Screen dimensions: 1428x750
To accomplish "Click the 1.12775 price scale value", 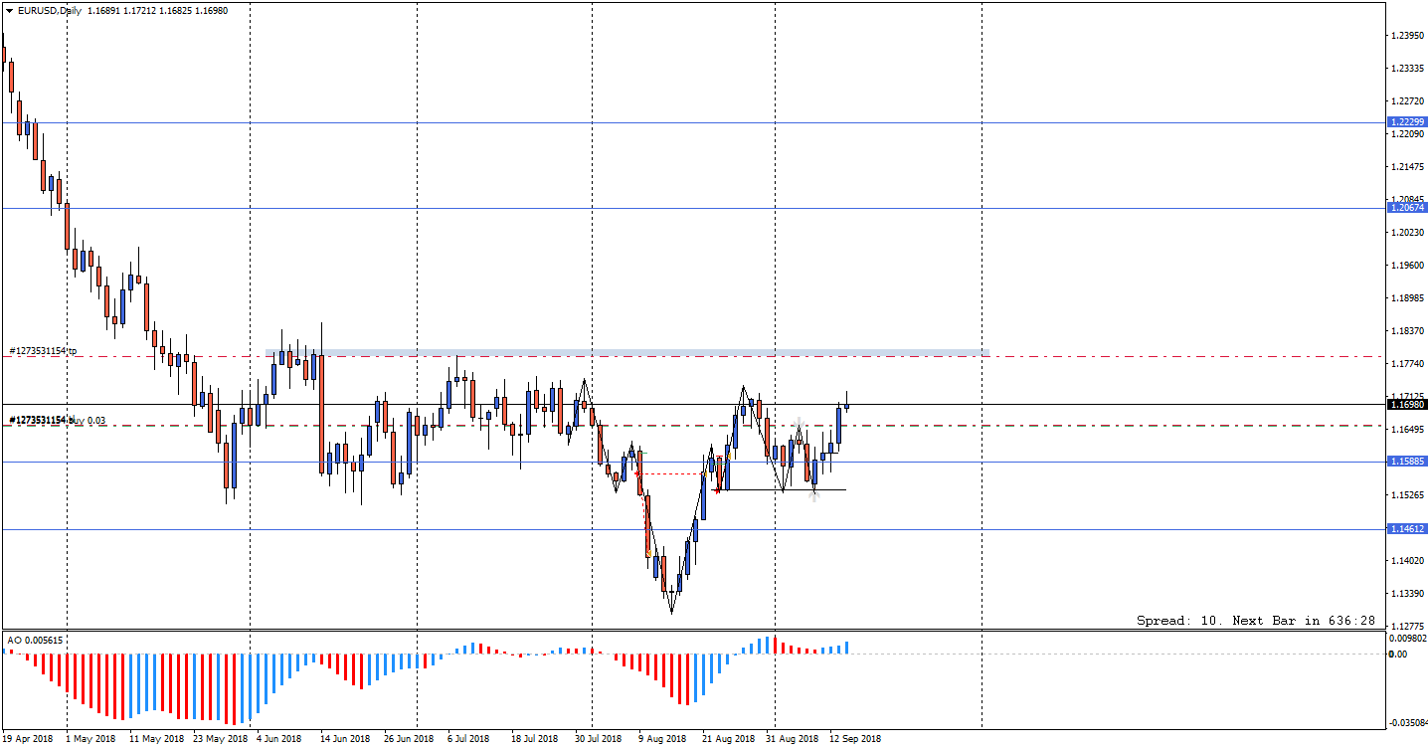I will 1409,626.
